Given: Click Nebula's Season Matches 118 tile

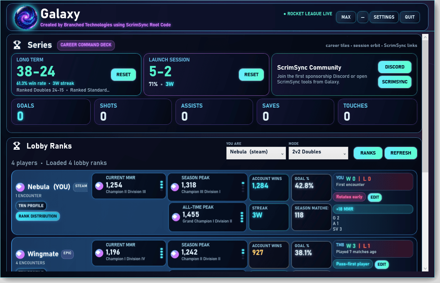Looking at the screenshot, I should pos(311,217).
